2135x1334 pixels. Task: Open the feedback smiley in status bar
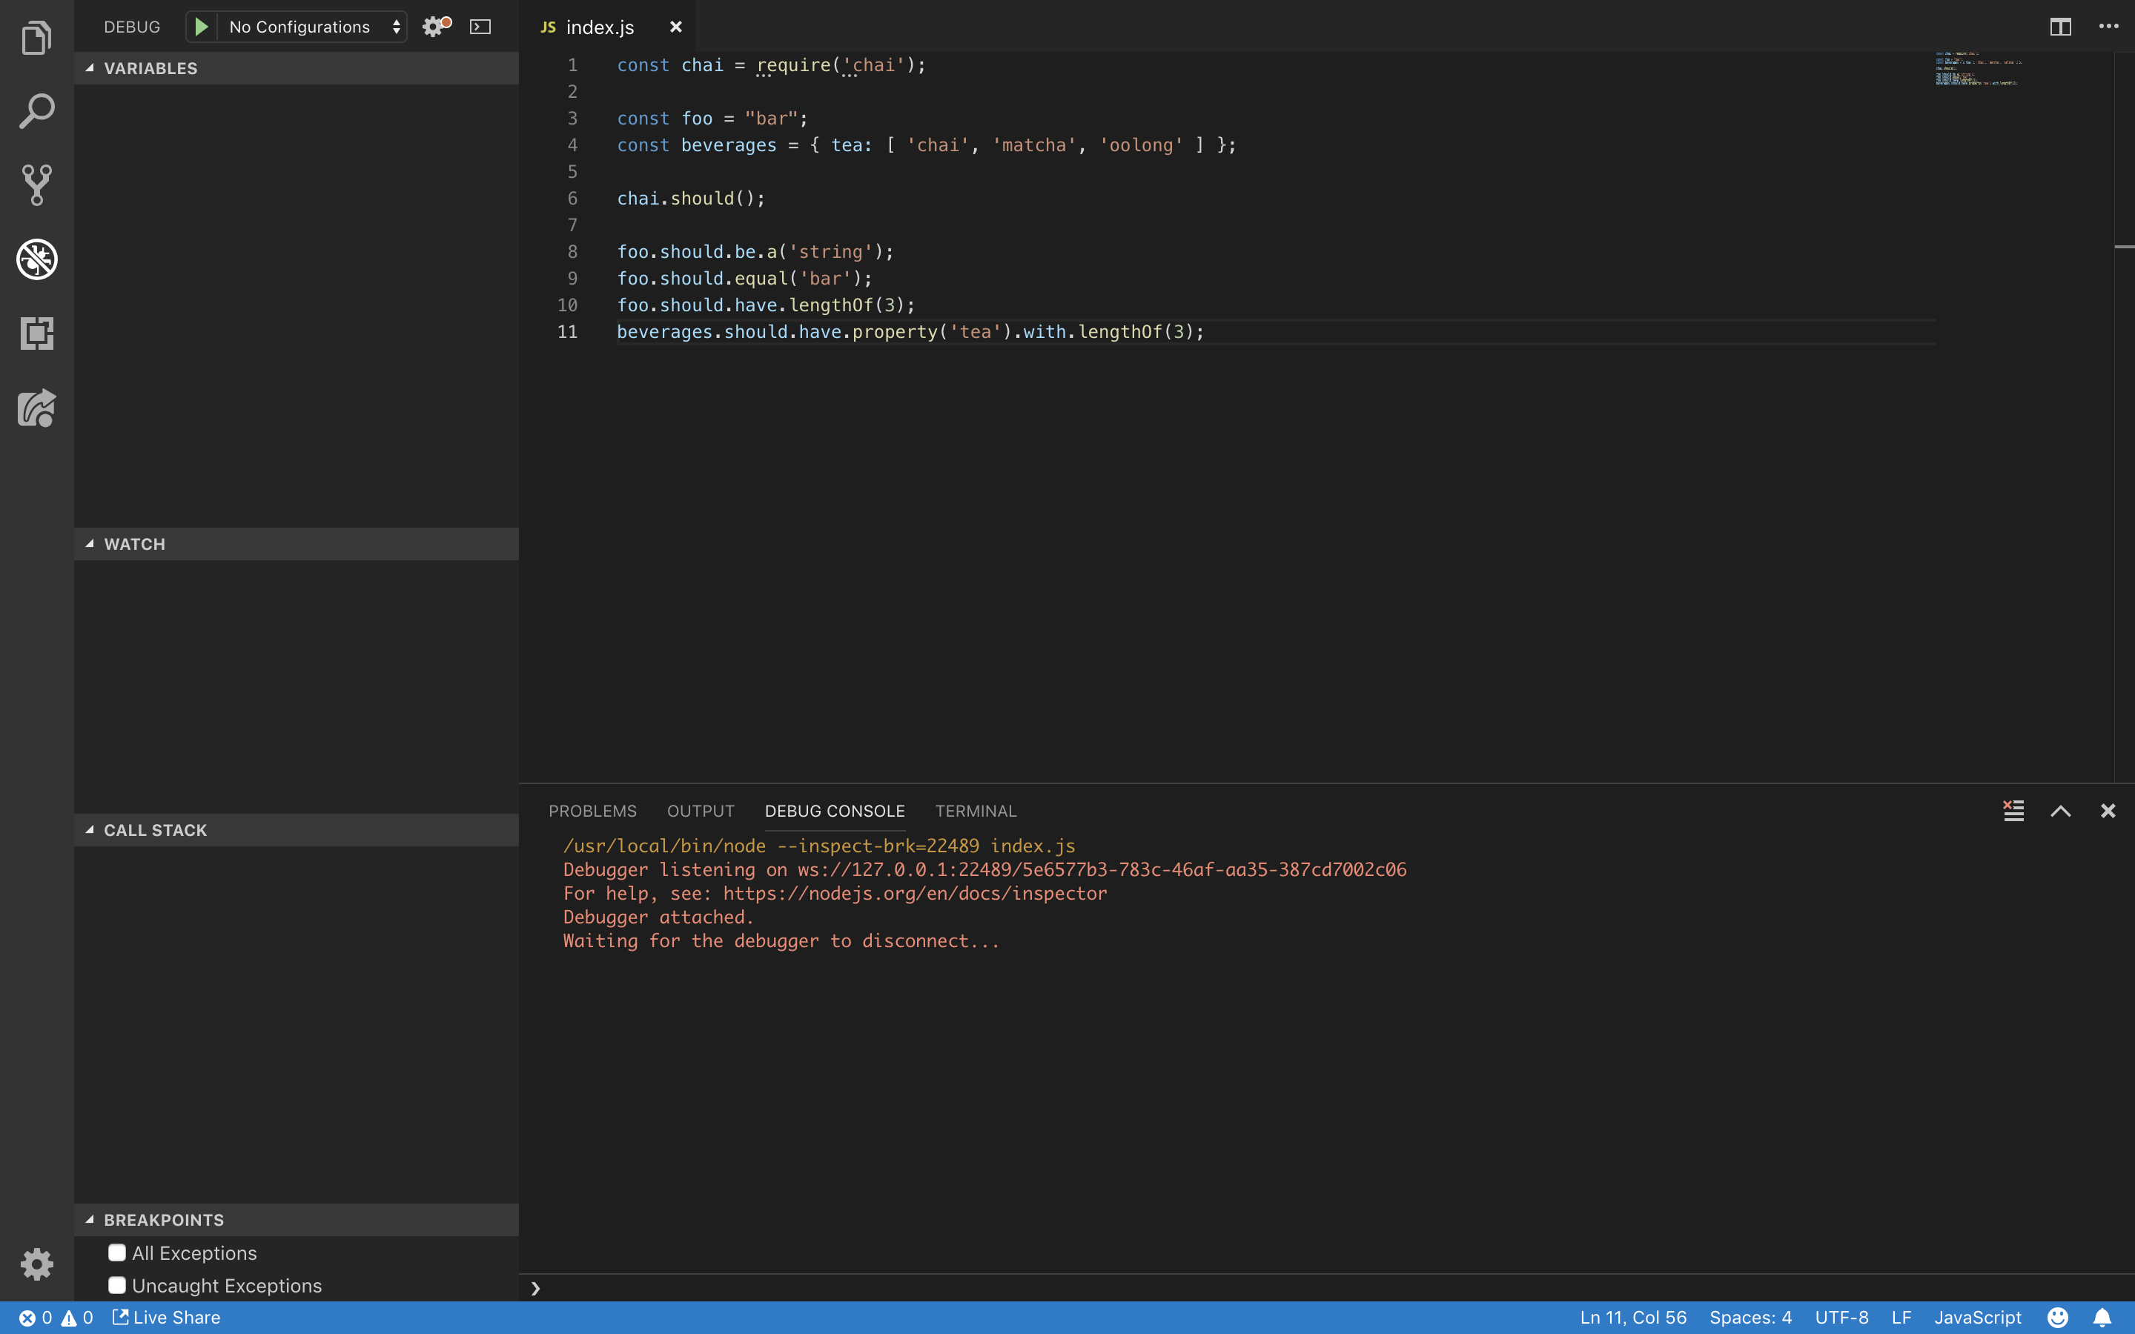click(x=2057, y=1317)
